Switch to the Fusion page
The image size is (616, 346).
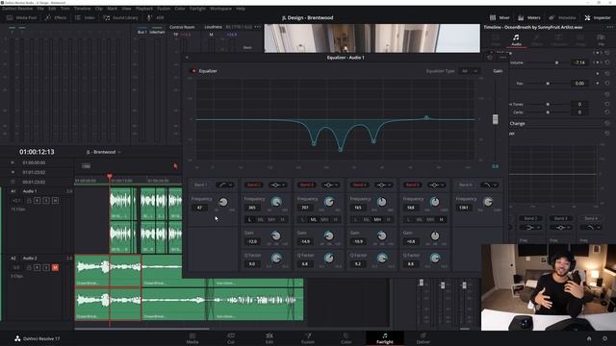coord(308,338)
